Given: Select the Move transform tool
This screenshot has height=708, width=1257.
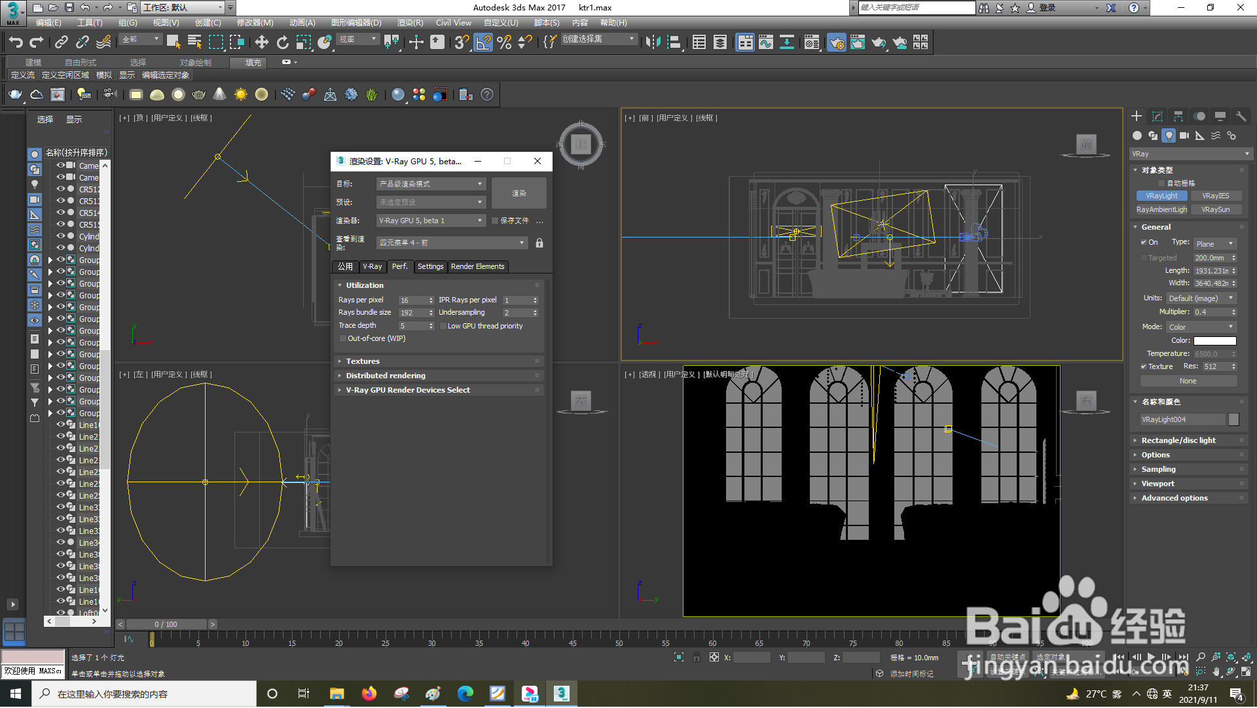Looking at the screenshot, I should (x=261, y=43).
